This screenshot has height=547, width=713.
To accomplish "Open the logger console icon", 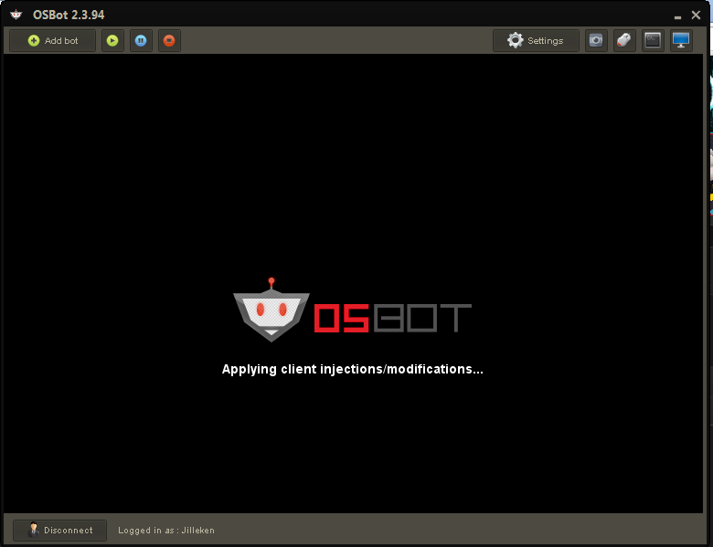I will (x=653, y=41).
